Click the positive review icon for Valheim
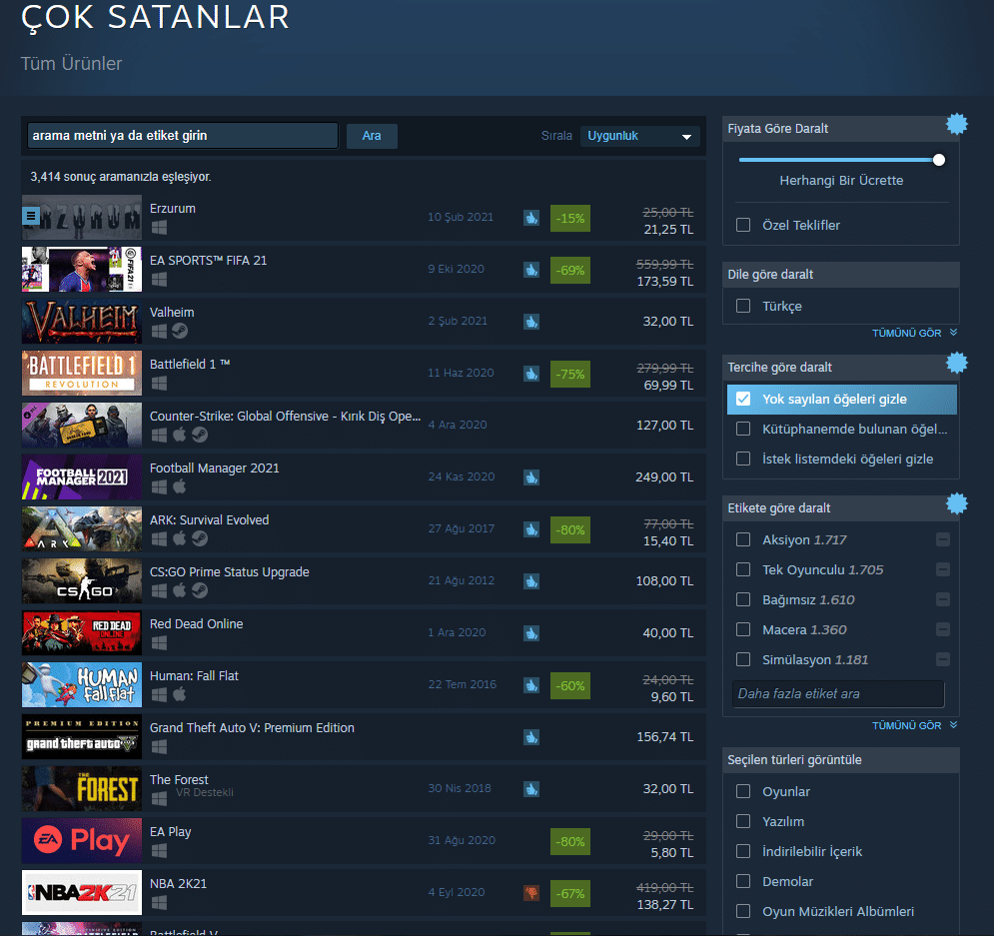This screenshot has height=936, width=994. [531, 322]
